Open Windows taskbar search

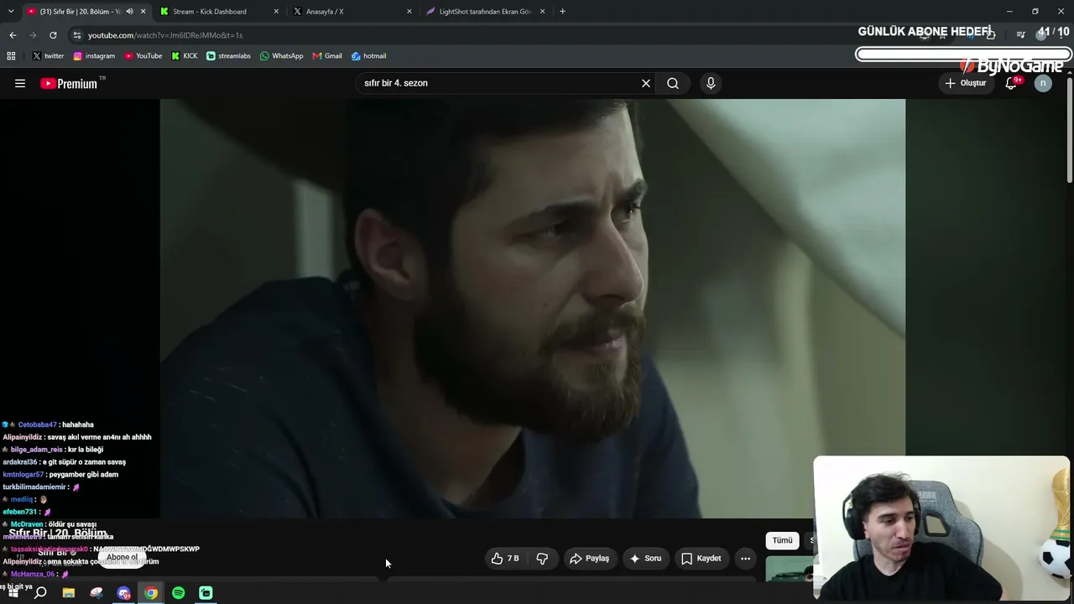coord(40,593)
